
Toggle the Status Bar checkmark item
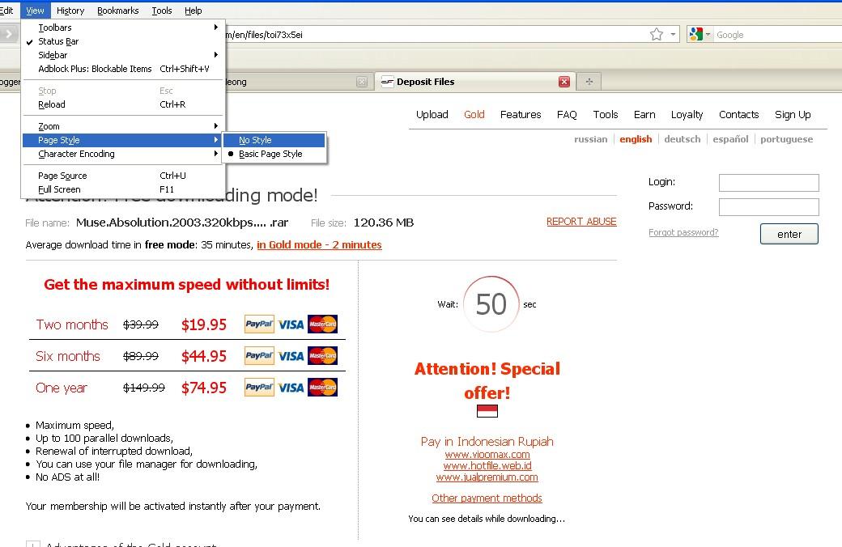coord(122,41)
